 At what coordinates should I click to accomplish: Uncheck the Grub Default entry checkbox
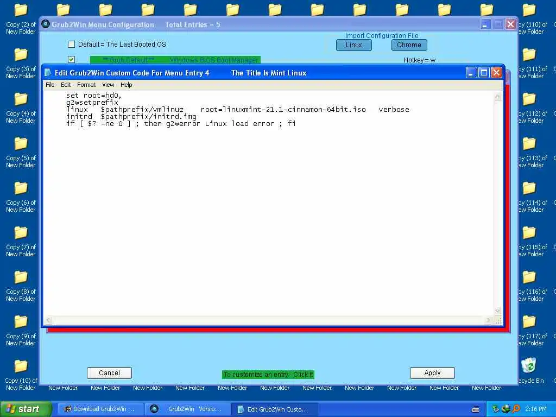click(71, 60)
